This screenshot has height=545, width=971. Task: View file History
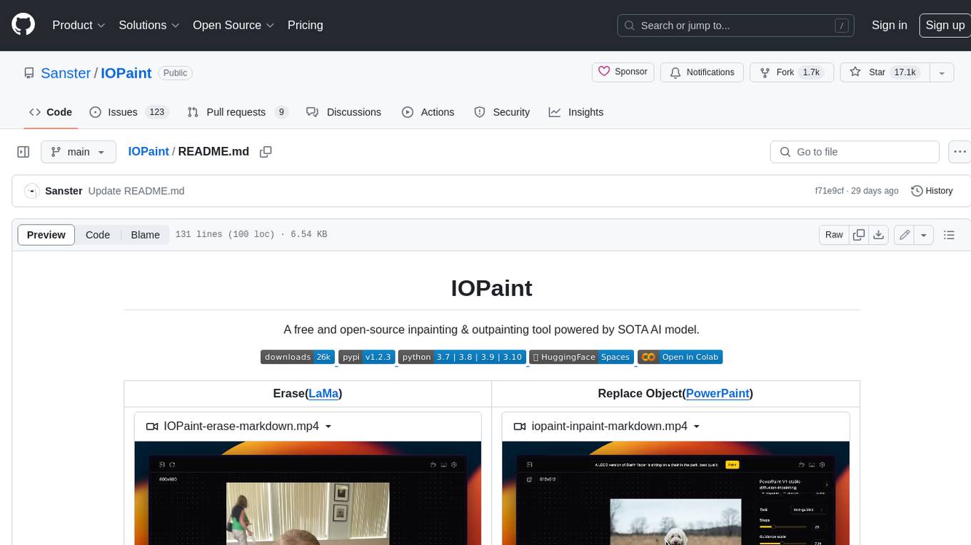pyautogui.click(x=932, y=191)
